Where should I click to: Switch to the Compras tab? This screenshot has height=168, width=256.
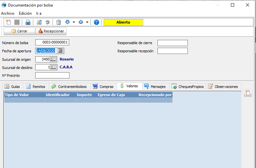(103, 87)
